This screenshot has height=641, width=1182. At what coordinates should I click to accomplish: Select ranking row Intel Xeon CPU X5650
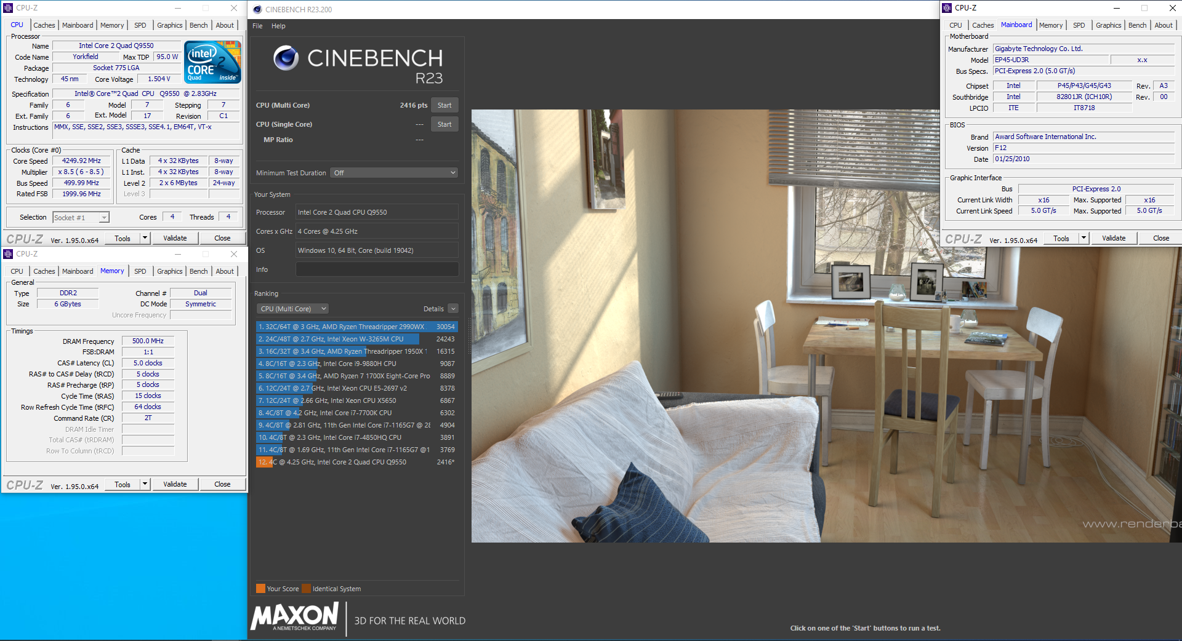click(356, 400)
